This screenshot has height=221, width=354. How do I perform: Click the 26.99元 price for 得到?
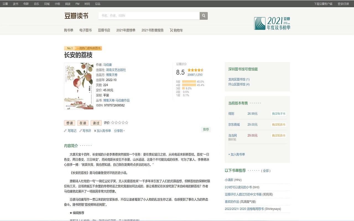click(x=253, y=114)
